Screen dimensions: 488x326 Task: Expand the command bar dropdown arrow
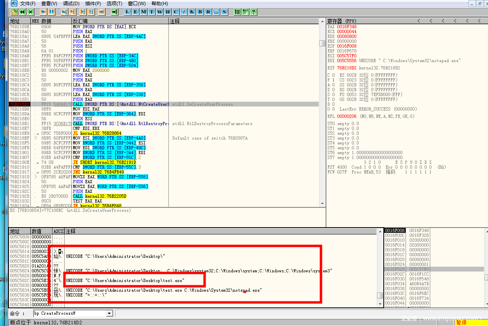point(109,313)
